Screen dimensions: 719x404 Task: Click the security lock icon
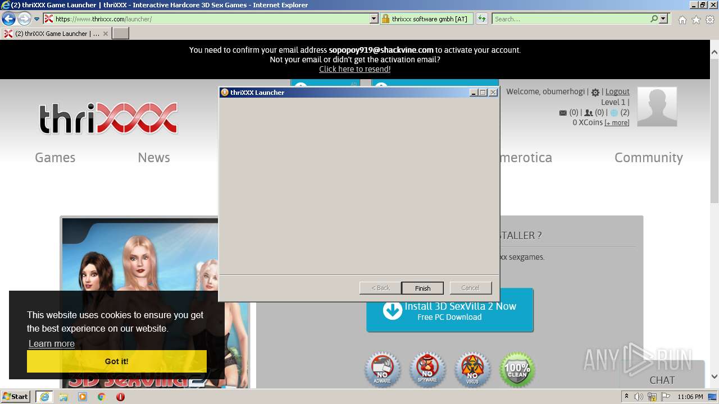(385, 19)
